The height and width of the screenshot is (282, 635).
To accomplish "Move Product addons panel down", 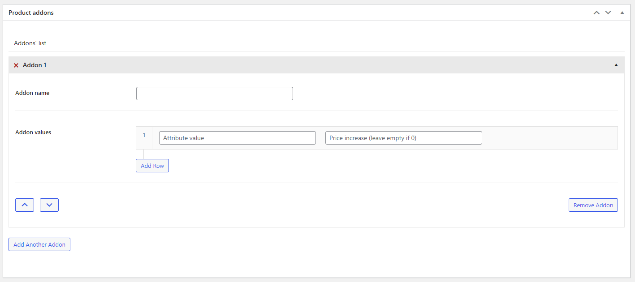I will tap(608, 13).
